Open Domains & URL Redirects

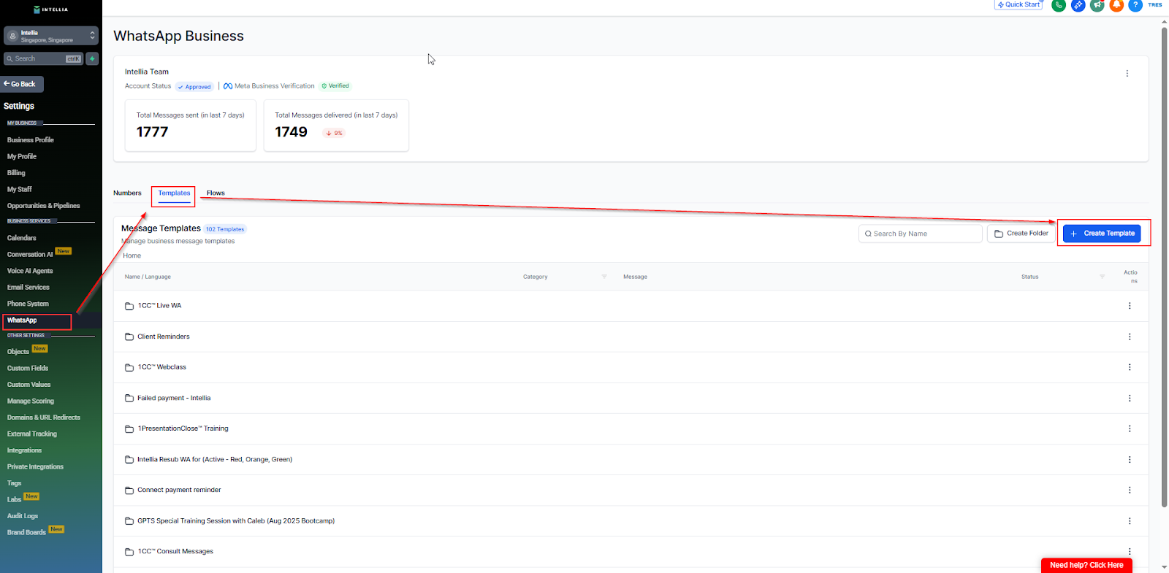coord(44,418)
